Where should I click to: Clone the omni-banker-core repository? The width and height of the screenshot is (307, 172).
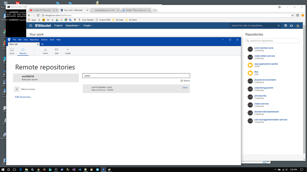click(185, 88)
